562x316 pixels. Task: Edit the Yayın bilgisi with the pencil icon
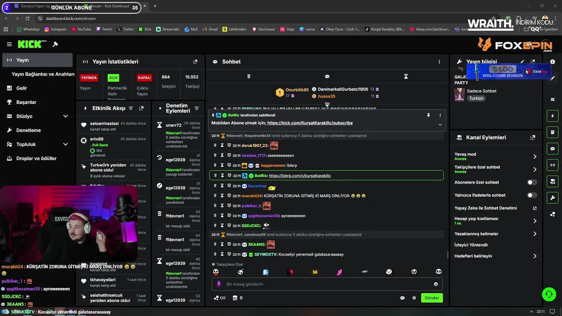(522, 62)
